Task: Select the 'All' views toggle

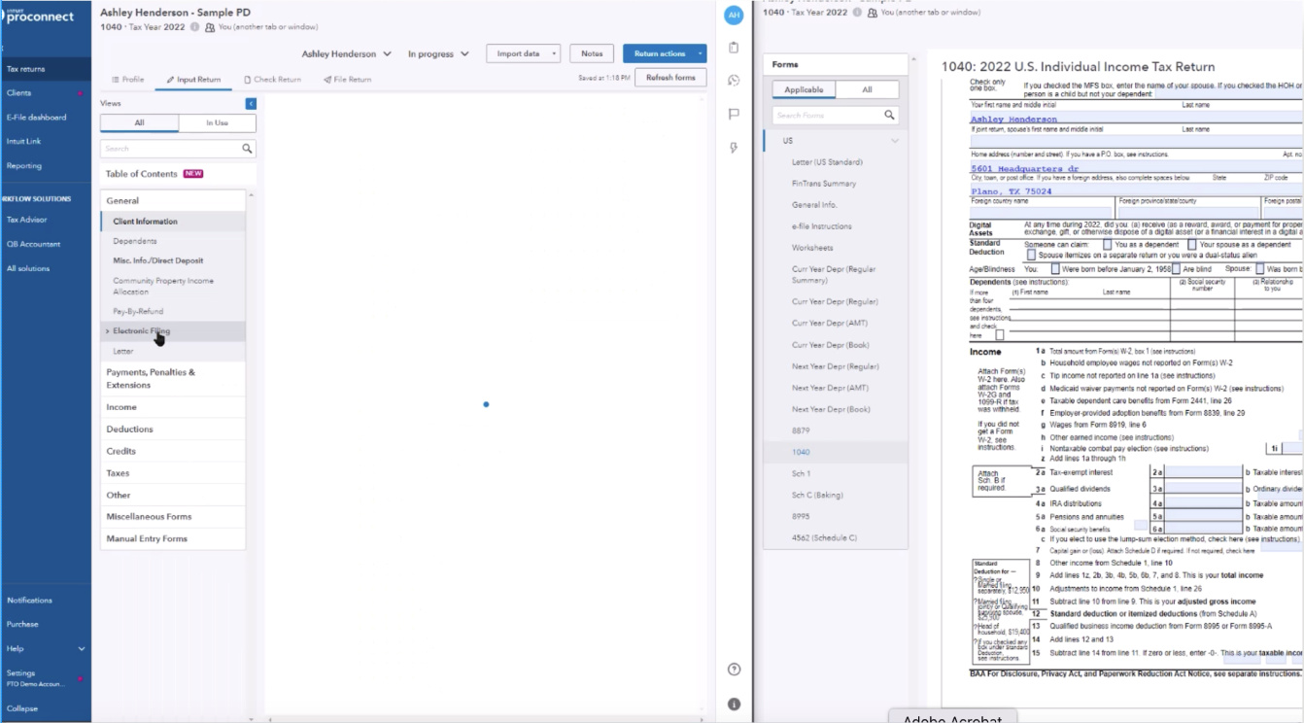Action: [x=139, y=123]
